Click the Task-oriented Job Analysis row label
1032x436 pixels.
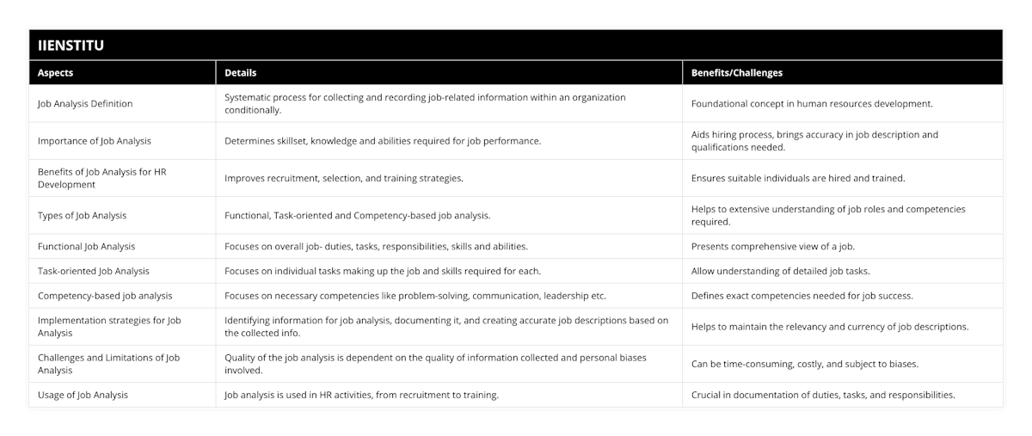click(93, 271)
